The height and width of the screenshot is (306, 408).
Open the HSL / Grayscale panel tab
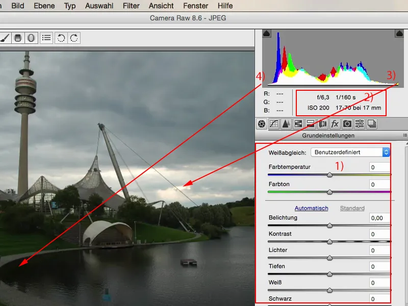pos(298,124)
